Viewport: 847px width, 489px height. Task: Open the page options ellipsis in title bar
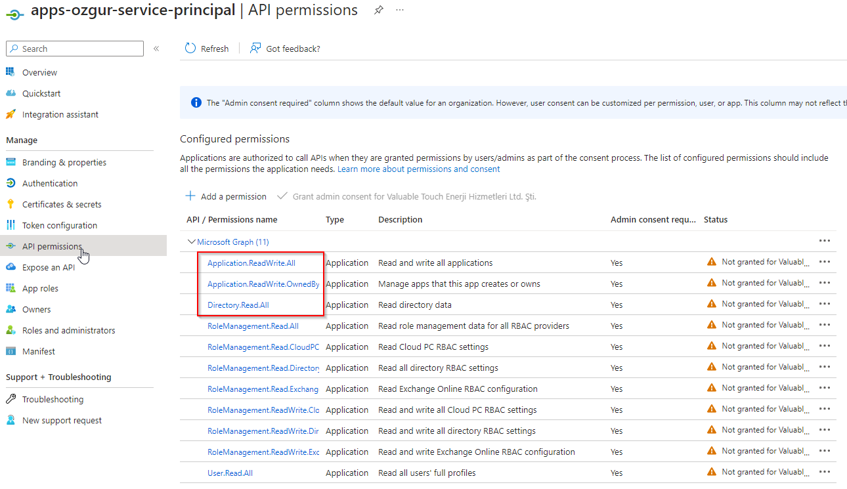pyautogui.click(x=400, y=10)
